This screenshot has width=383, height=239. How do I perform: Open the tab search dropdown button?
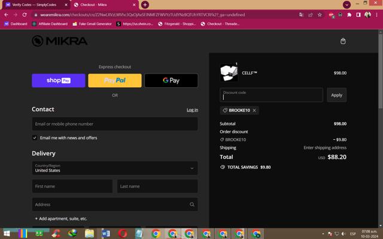[x=346, y=5]
